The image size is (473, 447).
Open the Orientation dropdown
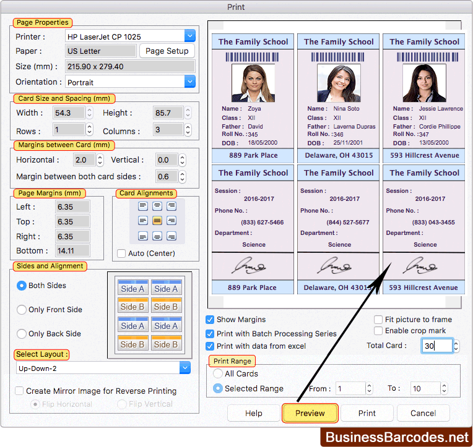tap(189, 82)
